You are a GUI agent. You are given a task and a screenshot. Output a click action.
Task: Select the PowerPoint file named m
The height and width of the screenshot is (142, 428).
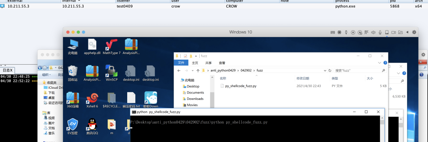(111, 126)
